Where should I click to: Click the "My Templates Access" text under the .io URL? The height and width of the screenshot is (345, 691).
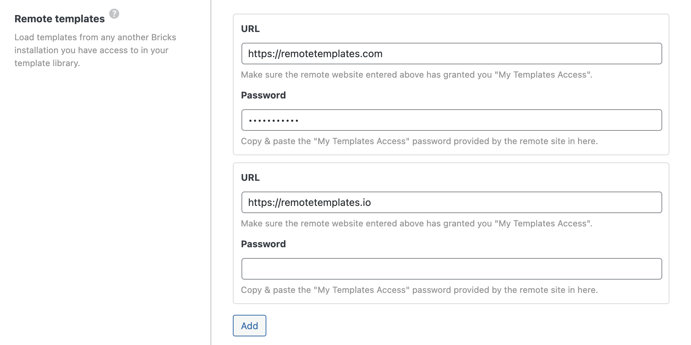click(543, 224)
